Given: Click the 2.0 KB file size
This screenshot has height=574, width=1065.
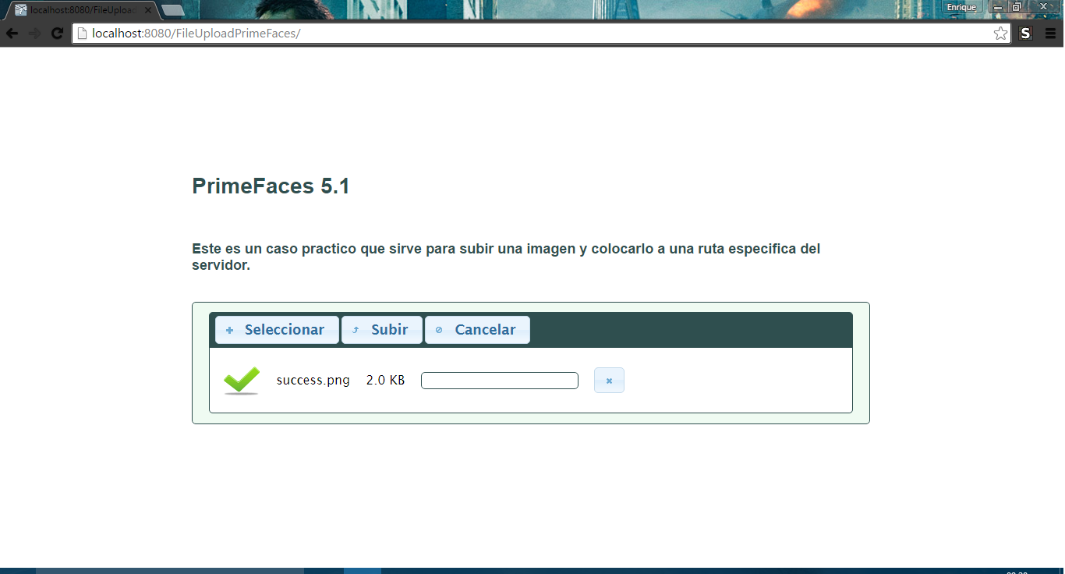Looking at the screenshot, I should pyautogui.click(x=385, y=381).
